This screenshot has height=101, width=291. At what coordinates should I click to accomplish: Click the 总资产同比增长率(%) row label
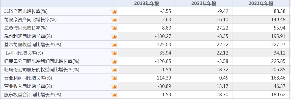coord(26,11)
